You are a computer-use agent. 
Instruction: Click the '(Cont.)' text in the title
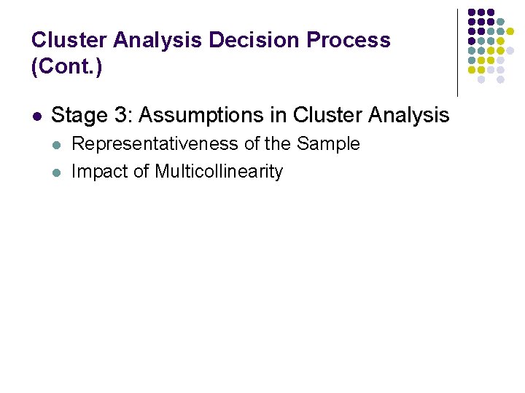(x=67, y=67)
